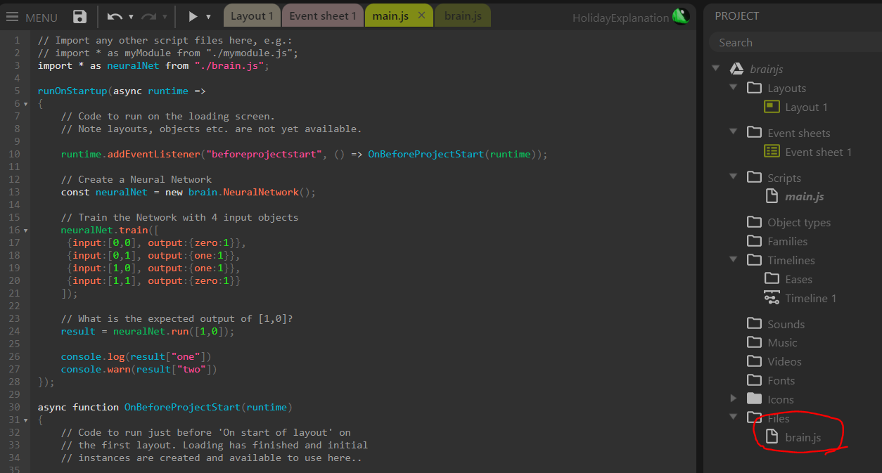Place cursor on line 24 neuralNet.run code

(174, 331)
